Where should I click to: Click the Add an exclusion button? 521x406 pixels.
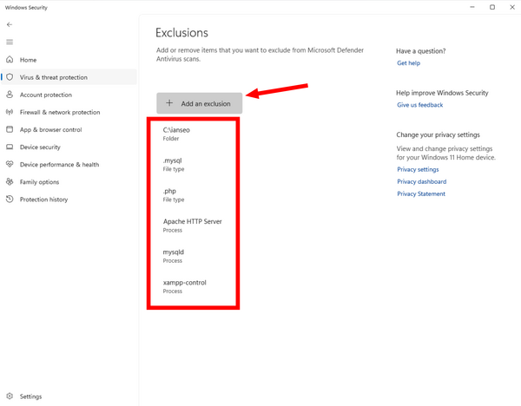tap(200, 103)
